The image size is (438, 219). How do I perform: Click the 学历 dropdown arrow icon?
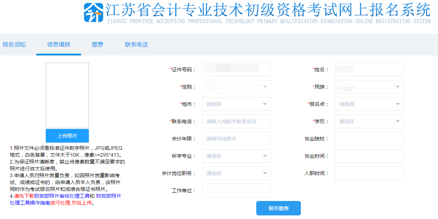pos(397,121)
